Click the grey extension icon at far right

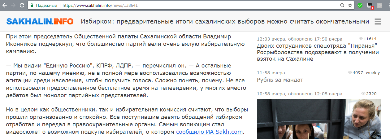point(380,5)
